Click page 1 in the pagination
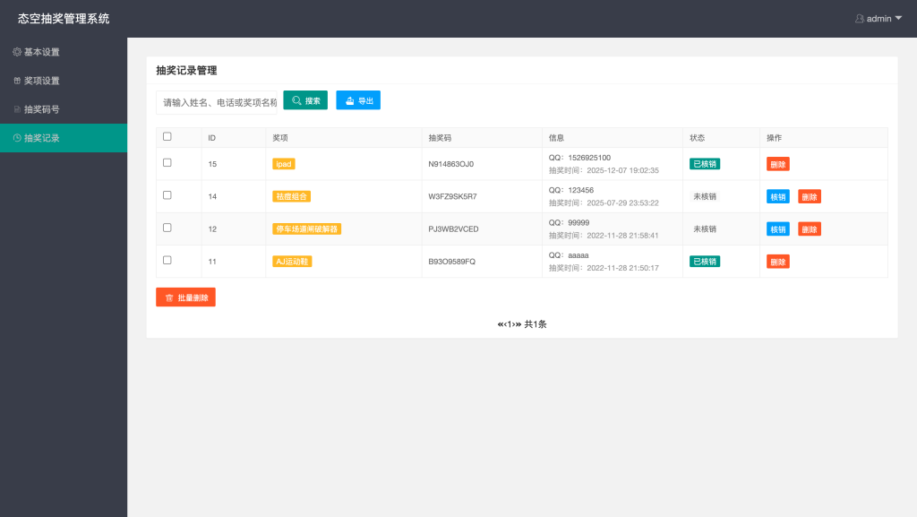Viewport: 917px width, 517px height. pos(509,324)
